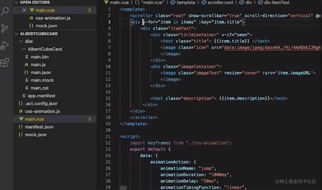Click the scroller.root breadcrumb segment
The image size is (322, 190).
(220, 3)
